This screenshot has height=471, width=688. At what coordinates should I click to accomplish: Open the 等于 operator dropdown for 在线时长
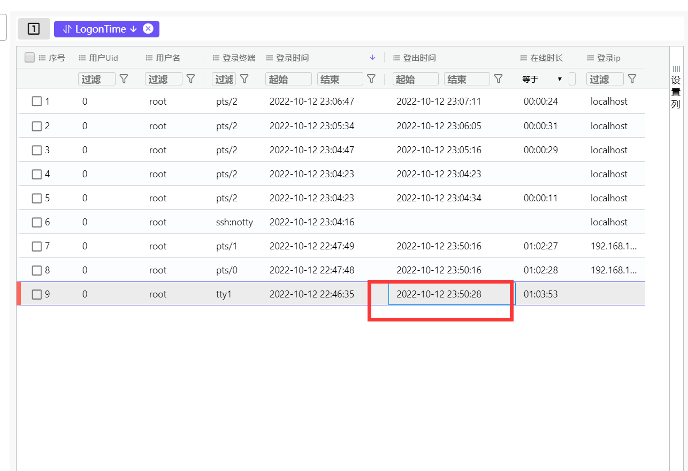click(542, 79)
